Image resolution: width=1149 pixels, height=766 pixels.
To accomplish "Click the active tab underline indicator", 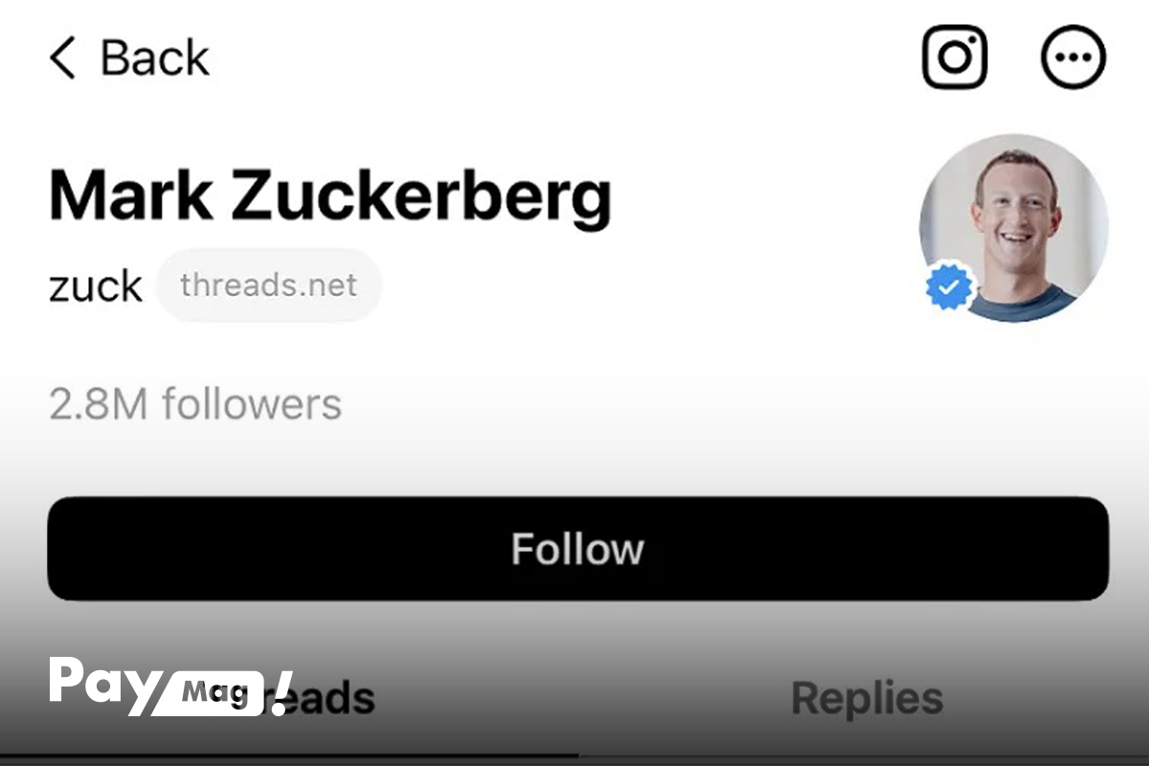I will (289, 756).
